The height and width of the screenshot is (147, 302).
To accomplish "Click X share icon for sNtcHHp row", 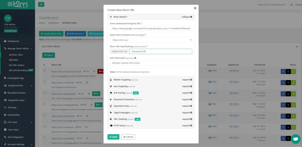I will click(x=288, y=116).
